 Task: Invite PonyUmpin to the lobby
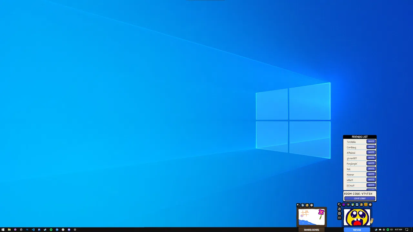[x=371, y=163]
